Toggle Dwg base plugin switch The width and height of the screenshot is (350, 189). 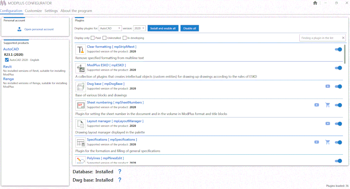tap(339, 87)
